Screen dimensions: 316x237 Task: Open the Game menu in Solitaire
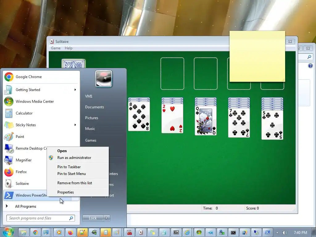tap(56, 48)
